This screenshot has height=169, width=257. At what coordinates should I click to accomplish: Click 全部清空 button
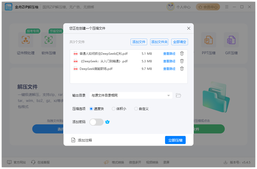coord(180,42)
